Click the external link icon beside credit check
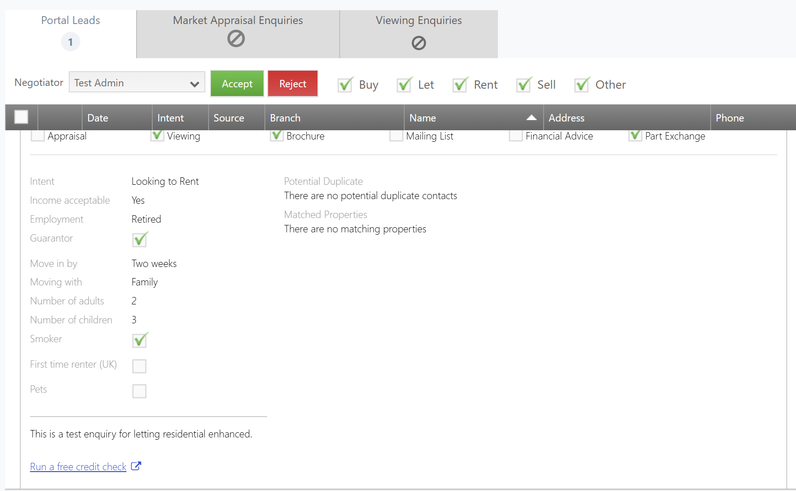 pos(136,466)
